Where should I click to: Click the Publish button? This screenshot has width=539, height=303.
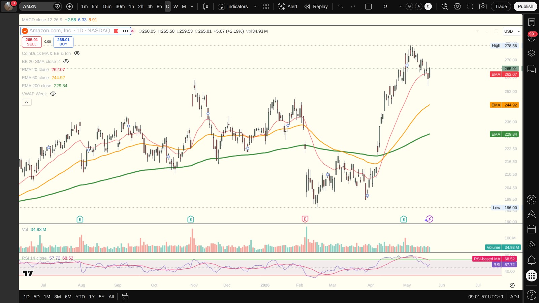(525, 6)
